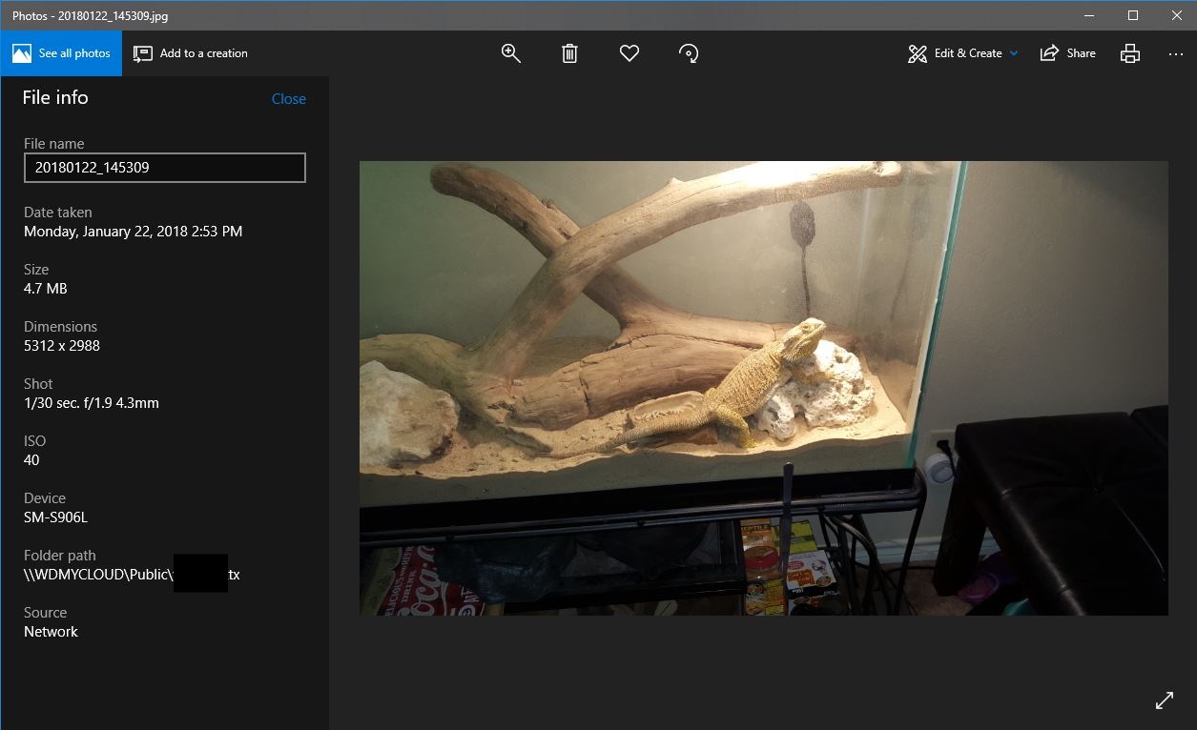
Task: Expand the Edit & Create dropdown arrow
Action: (x=1014, y=53)
